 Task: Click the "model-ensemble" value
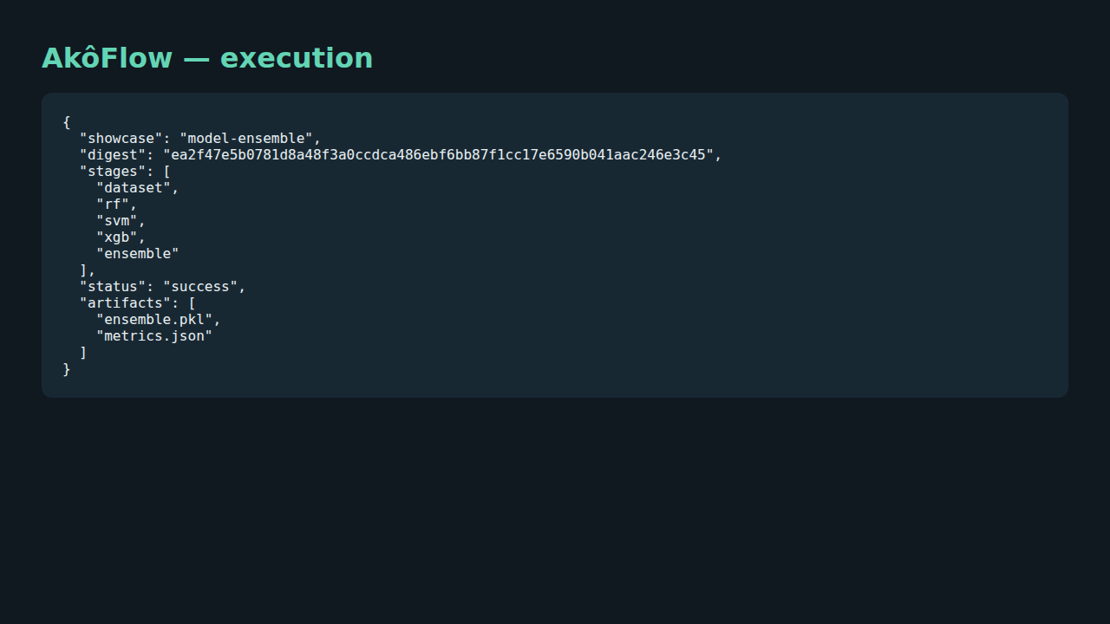point(246,139)
